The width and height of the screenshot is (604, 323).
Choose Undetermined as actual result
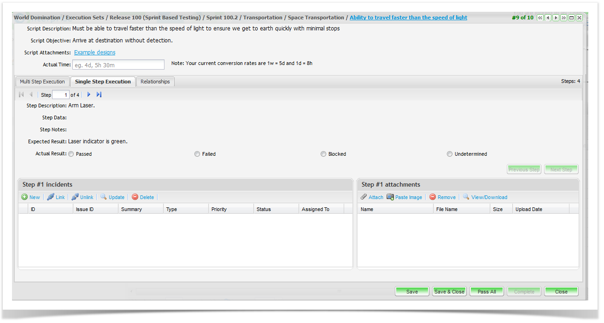coord(450,154)
